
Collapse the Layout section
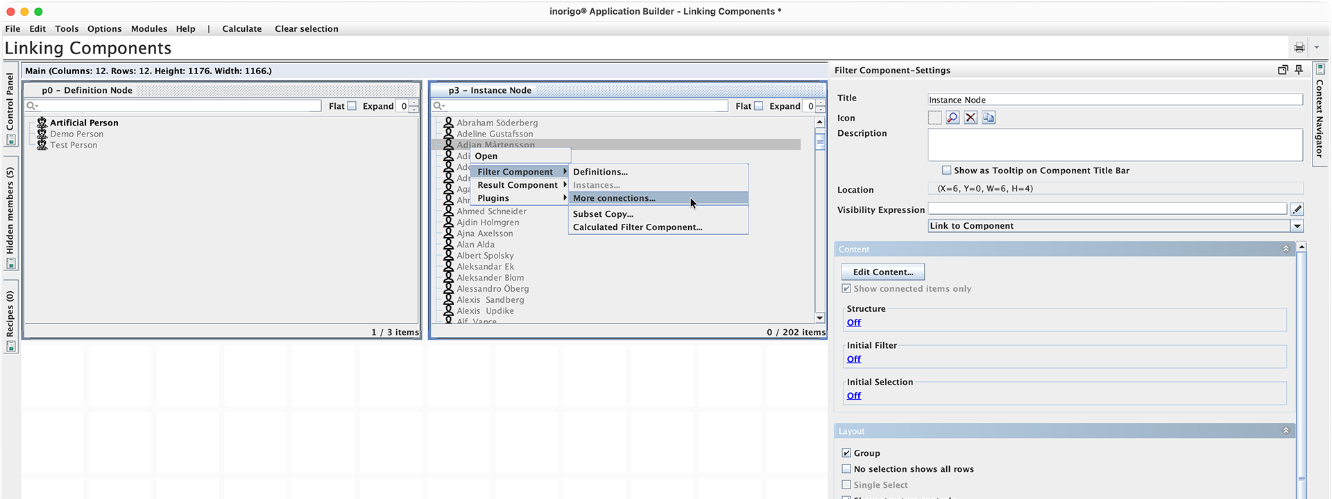click(x=1286, y=431)
